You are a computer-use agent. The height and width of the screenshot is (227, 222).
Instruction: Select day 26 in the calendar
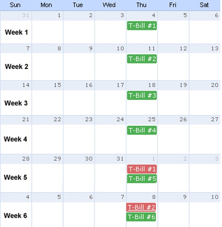click(x=183, y=119)
